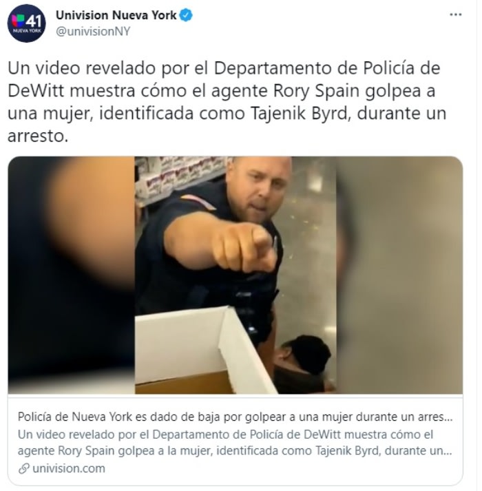The image size is (482, 491).
Task: Click the stacked product boxes behind the officer
Action: pos(182,178)
